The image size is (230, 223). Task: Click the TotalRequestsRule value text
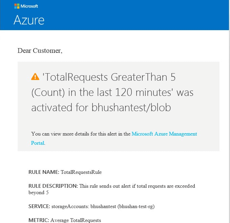coord(81,172)
